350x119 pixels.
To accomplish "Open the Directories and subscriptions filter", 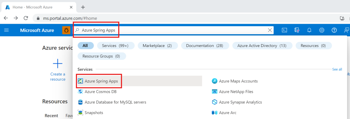I will [297, 30].
